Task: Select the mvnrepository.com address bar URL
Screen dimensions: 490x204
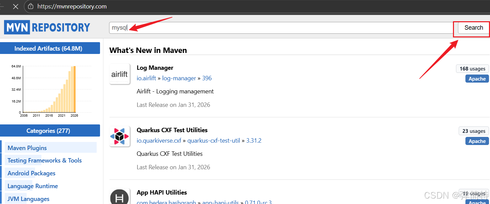Action: [x=72, y=6]
